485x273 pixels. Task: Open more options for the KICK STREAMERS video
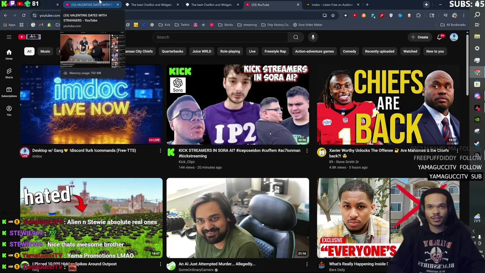[x=307, y=151]
